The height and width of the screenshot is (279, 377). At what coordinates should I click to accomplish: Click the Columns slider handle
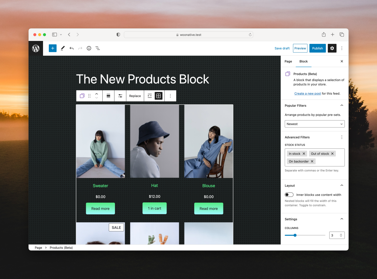[x=295, y=235]
